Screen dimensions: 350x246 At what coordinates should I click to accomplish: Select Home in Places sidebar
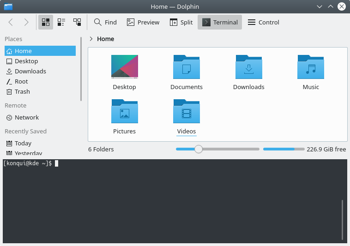click(40, 51)
